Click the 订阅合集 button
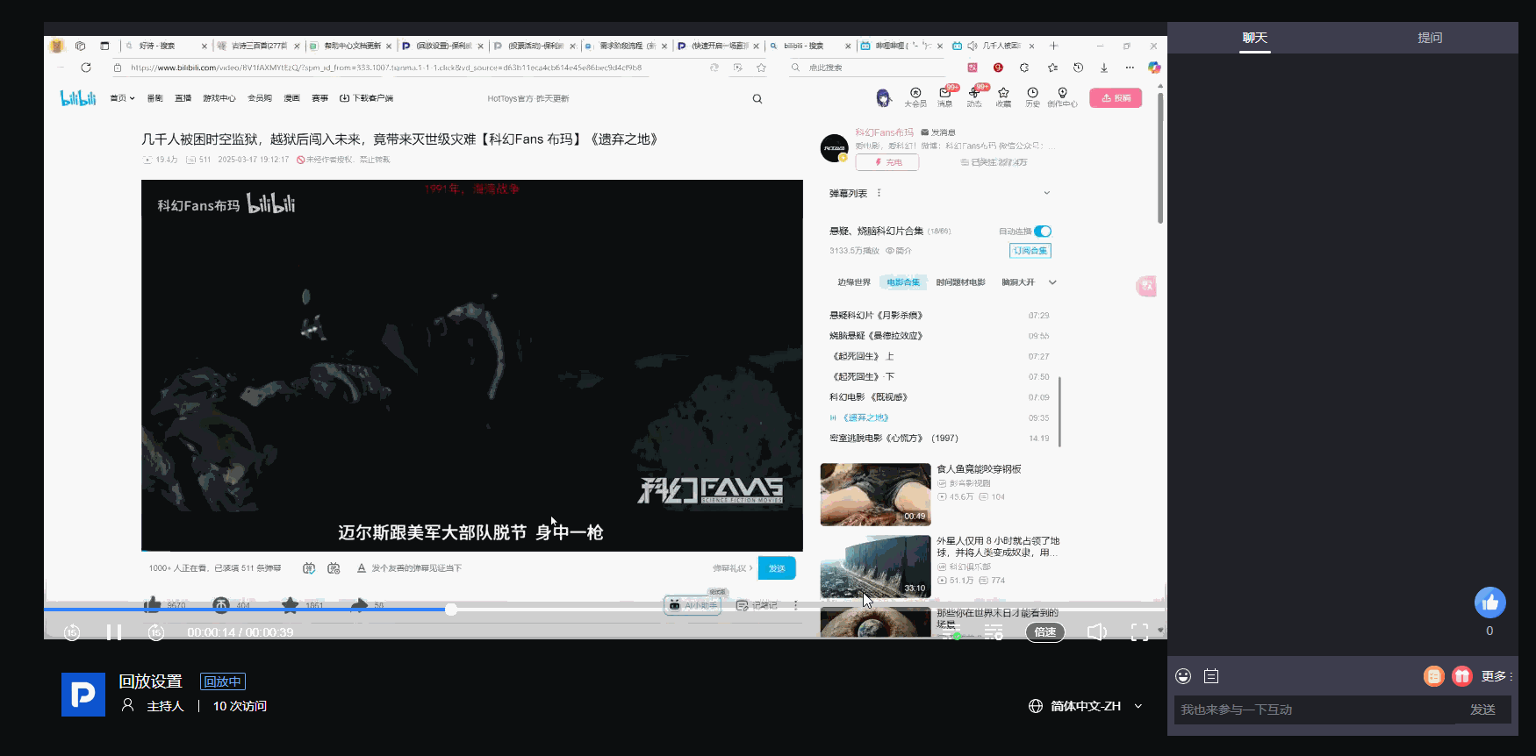1536x756 pixels. (1030, 251)
